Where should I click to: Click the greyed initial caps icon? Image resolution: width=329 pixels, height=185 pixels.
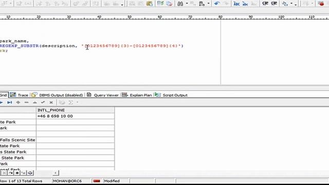pyautogui.click(x=253, y=4)
